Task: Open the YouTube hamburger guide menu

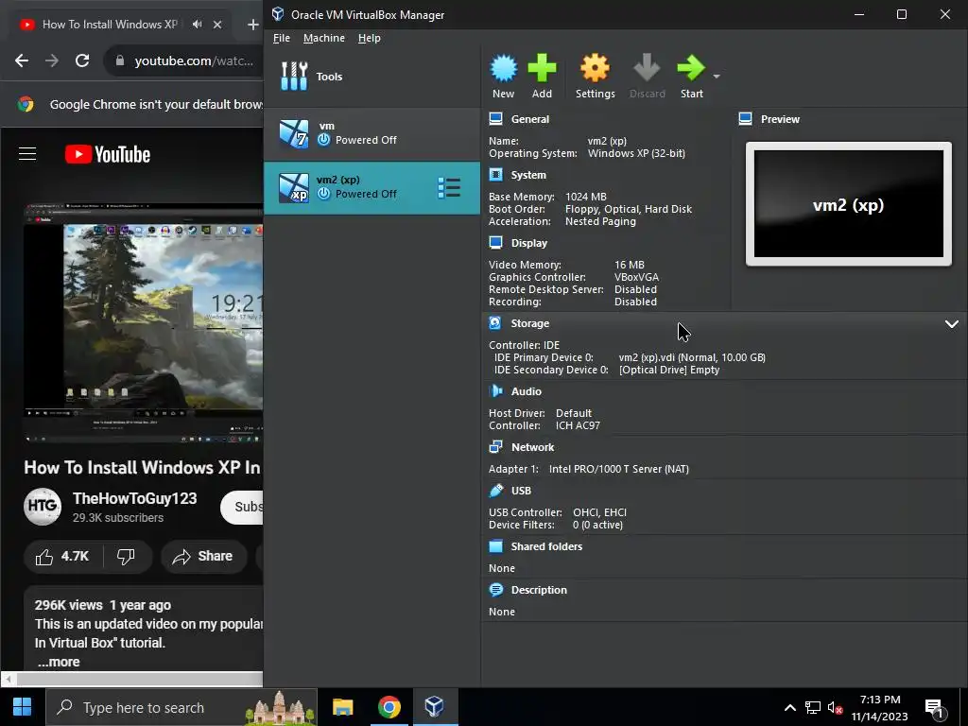Action: pyautogui.click(x=27, y=154)
